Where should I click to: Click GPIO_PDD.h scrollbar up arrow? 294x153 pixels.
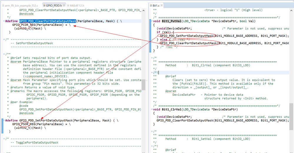[143, 11]
